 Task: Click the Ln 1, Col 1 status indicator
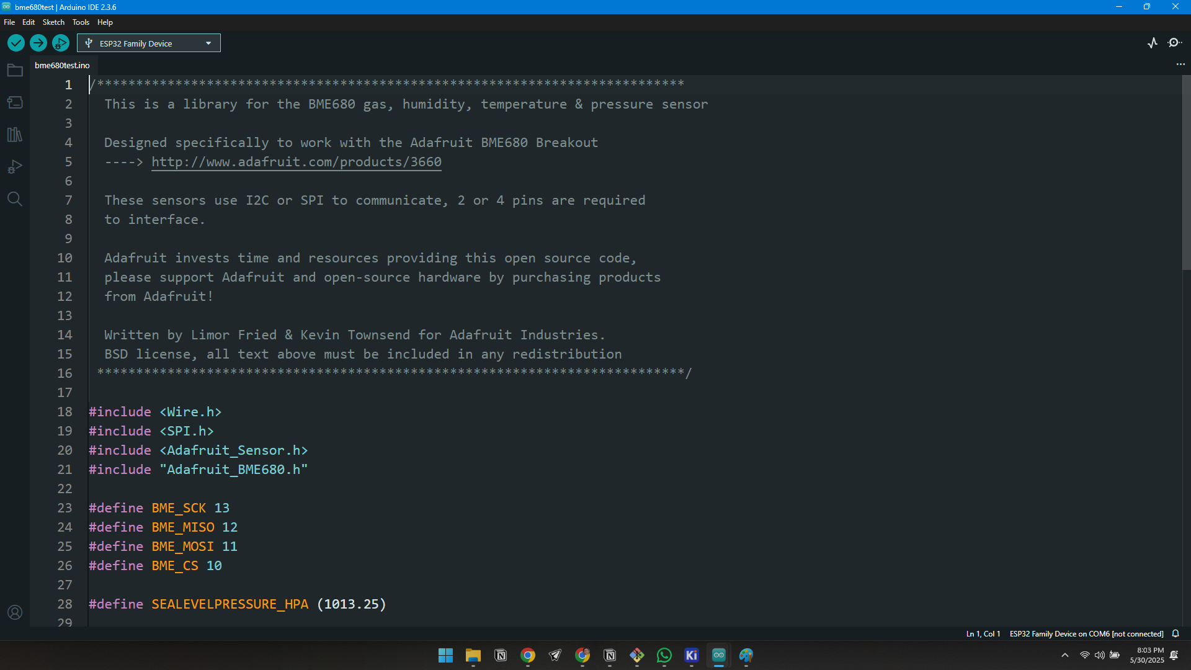tap(983, 633)
